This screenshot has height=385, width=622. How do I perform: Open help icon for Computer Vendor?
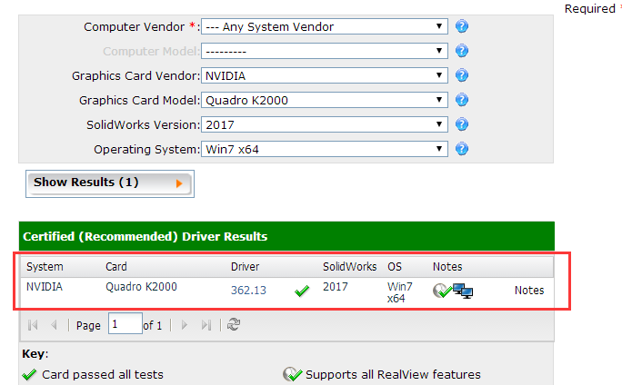coord(462,26)
